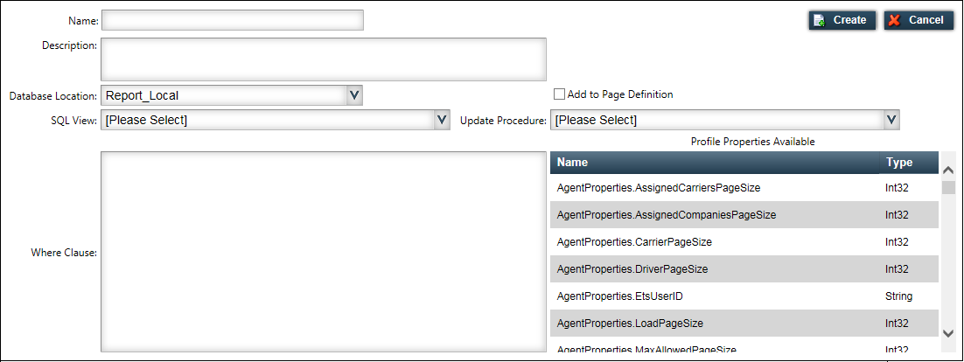964x362 pixels.
Task: Click scroll down arrow in properties list
Action: (x=948, y=333)
